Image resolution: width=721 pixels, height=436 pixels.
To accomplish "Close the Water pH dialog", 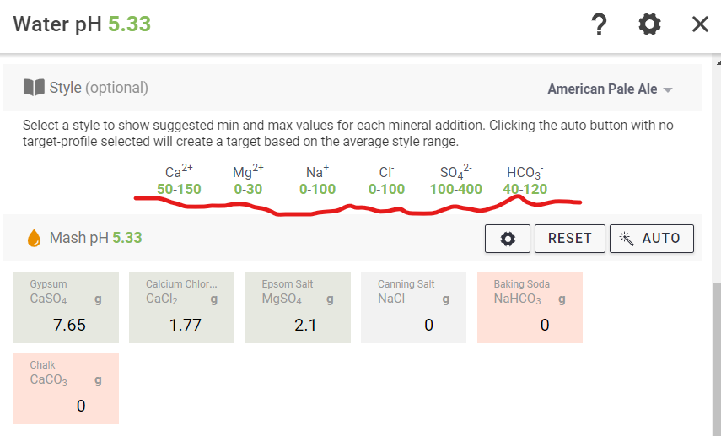I will [700, 24].
